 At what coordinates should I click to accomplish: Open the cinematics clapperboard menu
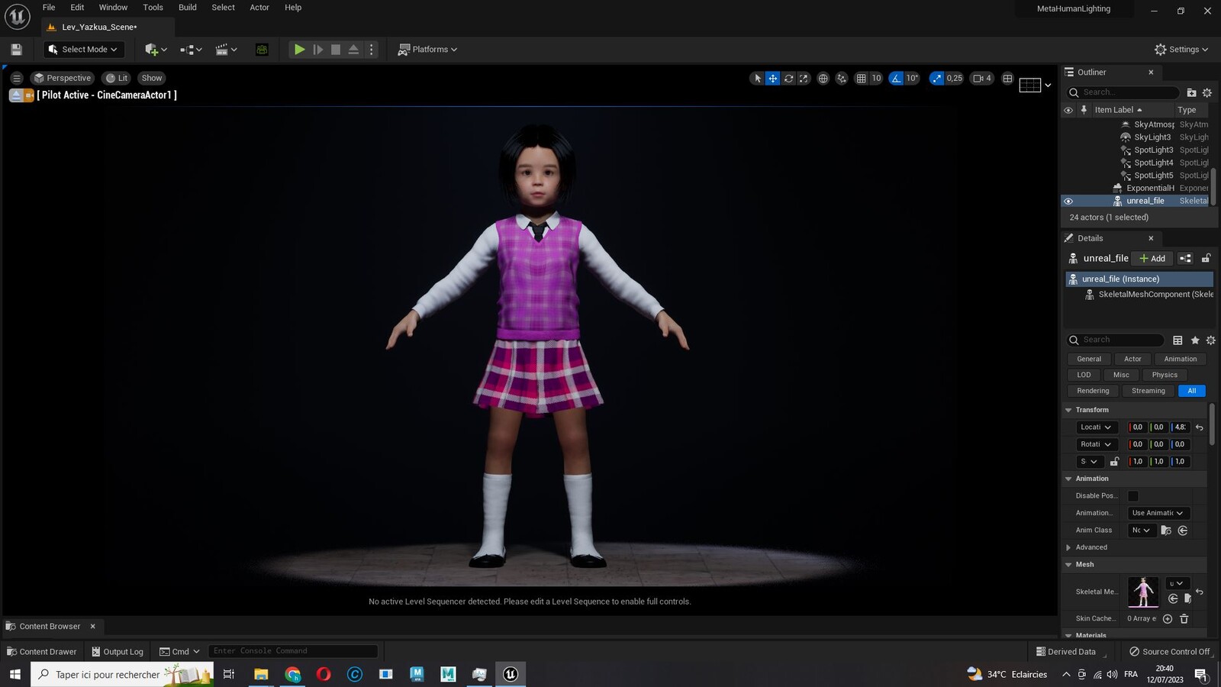coord(226,50)
